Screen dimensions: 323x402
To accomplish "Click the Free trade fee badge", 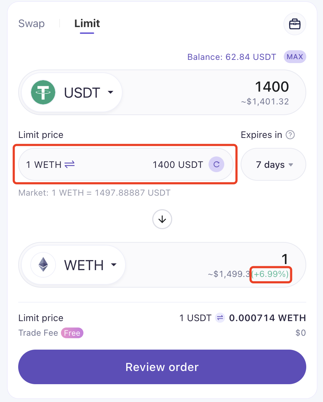I will point(72,333).
